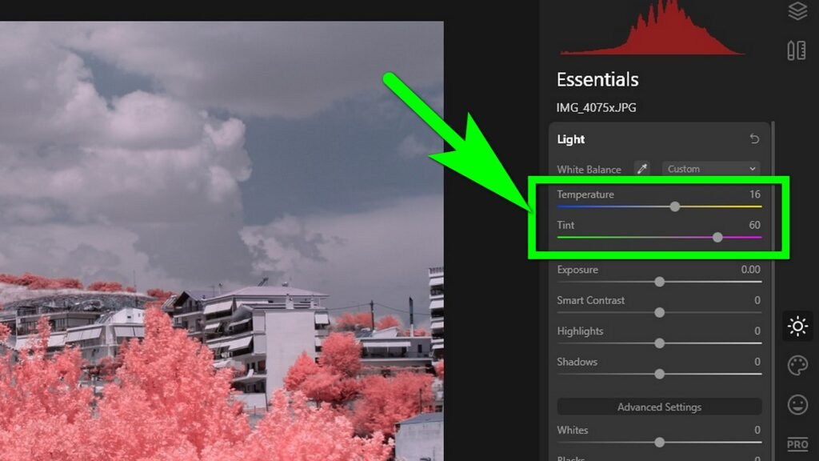
Task: Open the Portrait face tools icon
Action: [x=797, y=404]
